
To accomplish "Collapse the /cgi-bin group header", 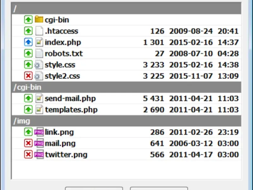I will point(126,87).
